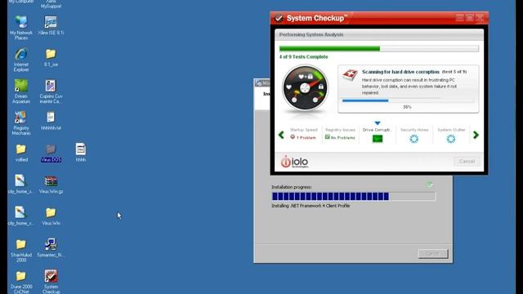Click the overall tests green progress bar
This screenshot has width=523, height=294.
coord(379,49)
